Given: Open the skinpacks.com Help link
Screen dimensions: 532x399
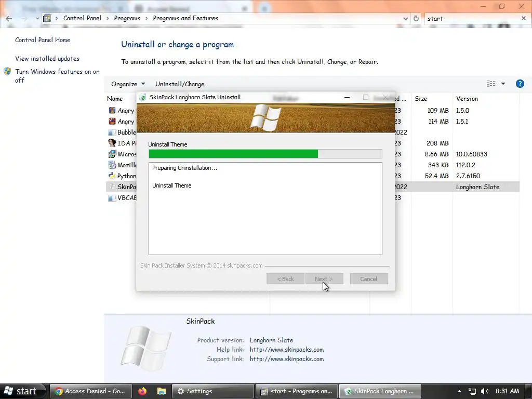Looking at the screenshot, I should pyautogui.click(x=287, y=350).
